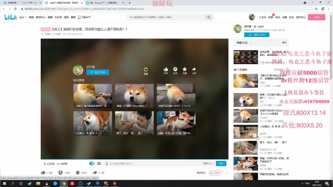
Task: Open the 别养柴犬 recommended thumbnail
Action: click(92, 123)
